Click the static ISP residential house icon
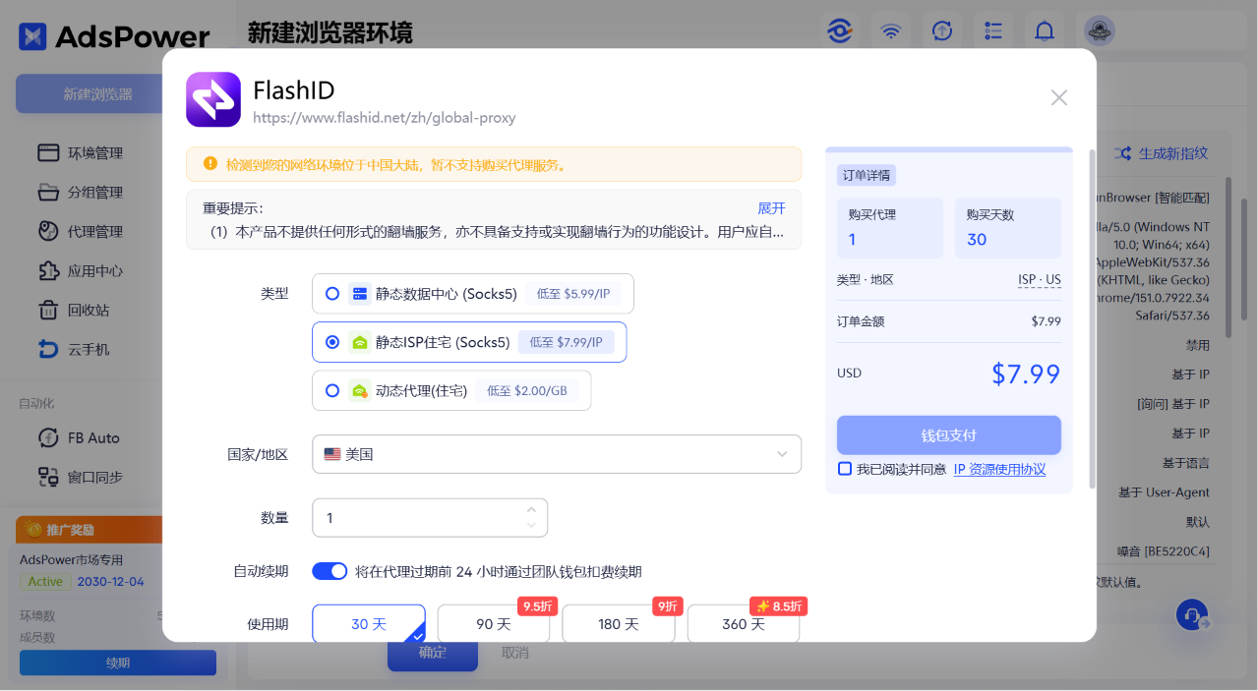1258x691 pixels. coord(359,342)
